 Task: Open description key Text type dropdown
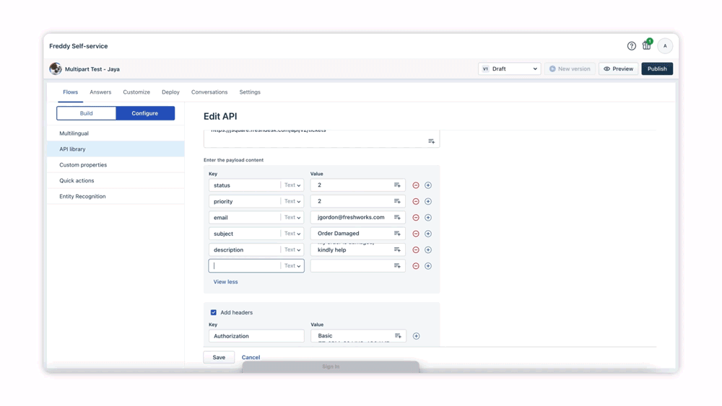click(x=292, y=250)
